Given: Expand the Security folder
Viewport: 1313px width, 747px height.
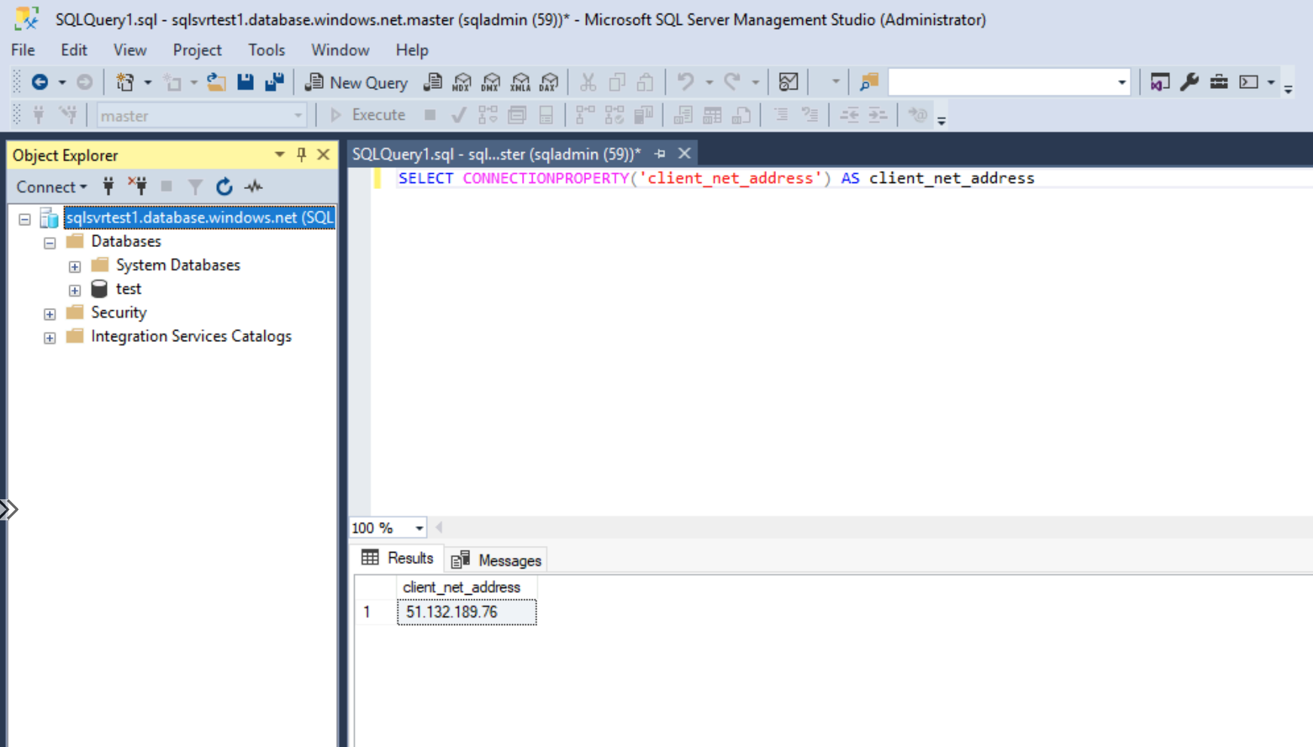Looking at the screenshot, I should (x=50, y=315).
